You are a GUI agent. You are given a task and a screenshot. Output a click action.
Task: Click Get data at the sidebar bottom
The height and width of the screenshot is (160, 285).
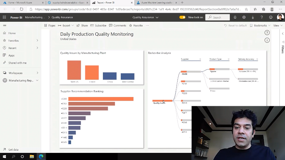(13, 150)
